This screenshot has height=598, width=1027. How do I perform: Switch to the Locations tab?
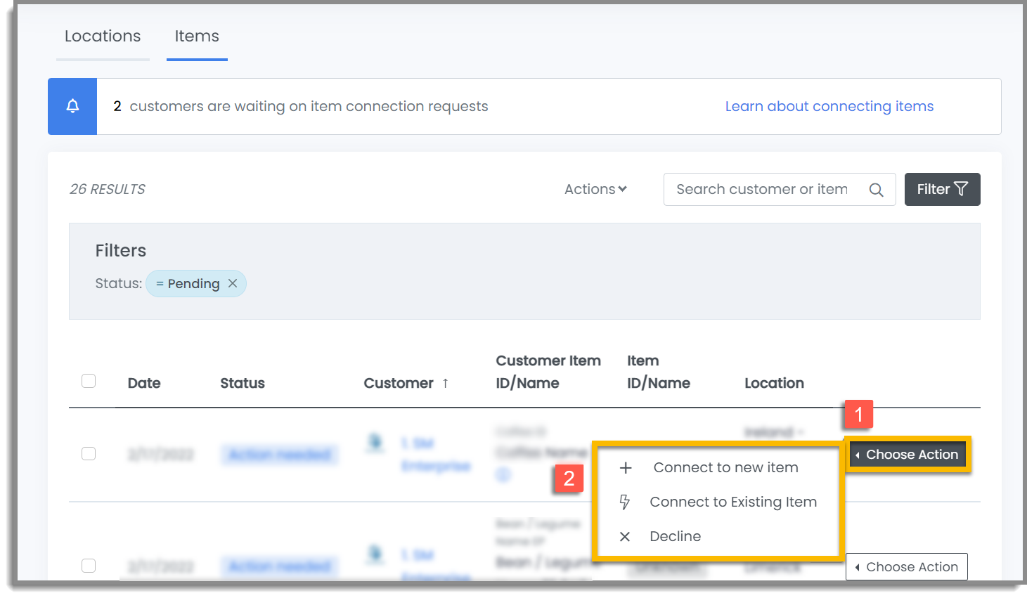(103, 36)
